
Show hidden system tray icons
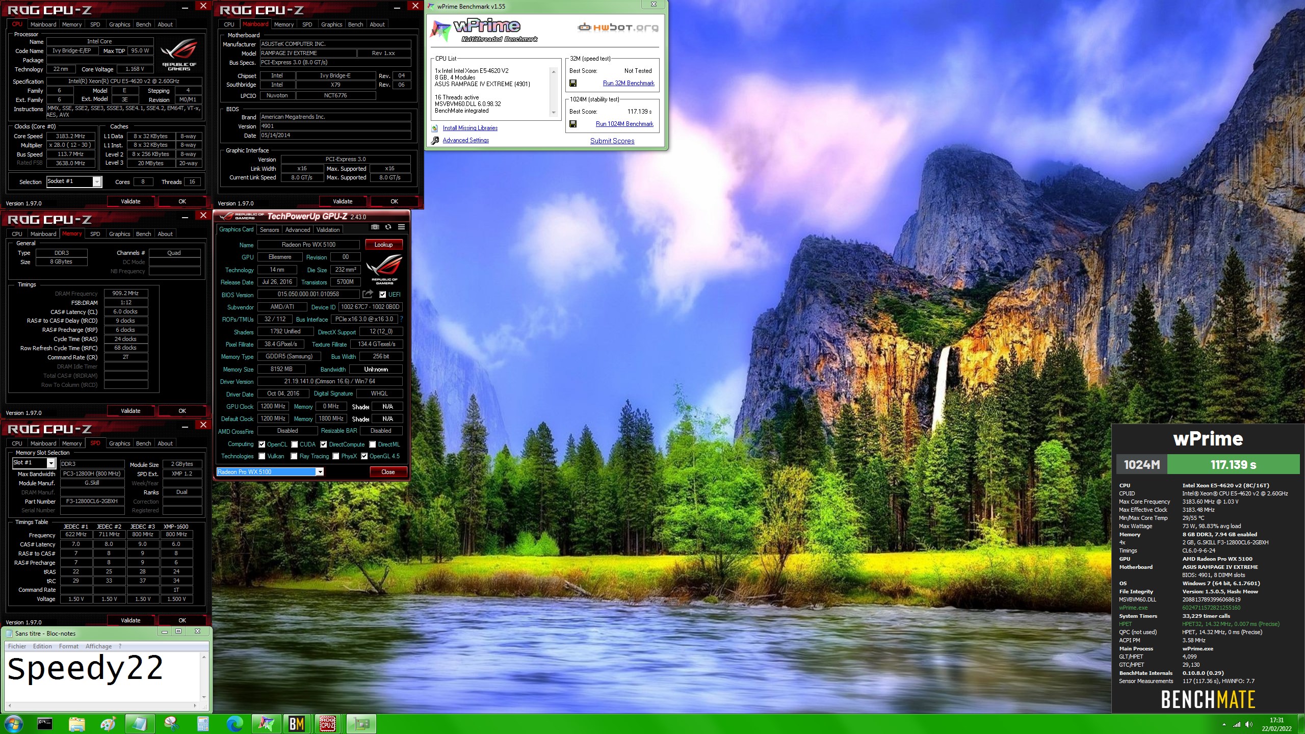click(1224, 724)
